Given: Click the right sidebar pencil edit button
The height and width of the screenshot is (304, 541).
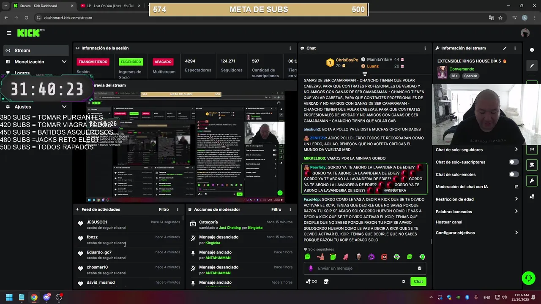Looking at the screenshot, I should click(532, 65).
